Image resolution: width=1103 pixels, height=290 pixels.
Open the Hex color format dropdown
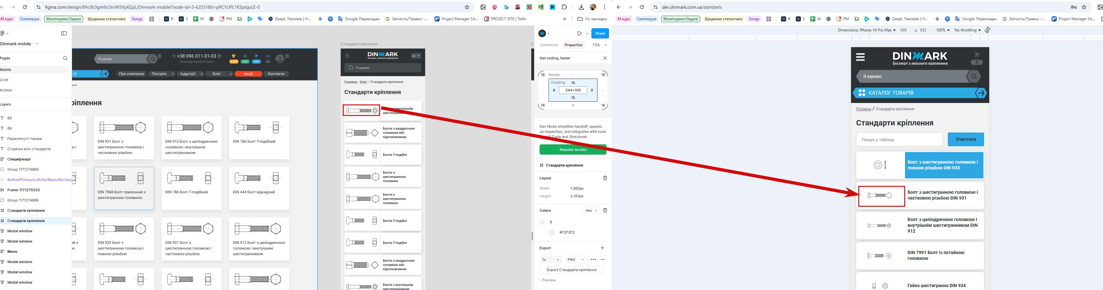(x=591, y=210)
